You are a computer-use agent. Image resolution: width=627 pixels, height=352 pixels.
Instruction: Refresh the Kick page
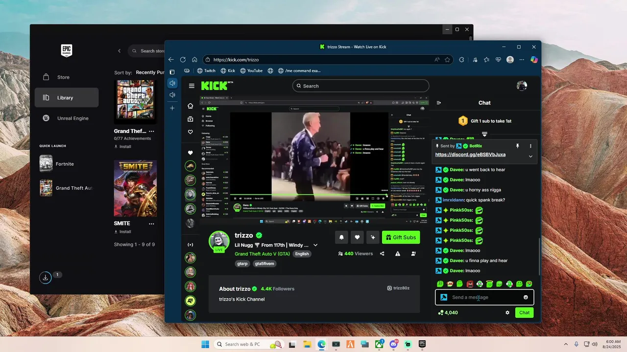(x=183, y=60)
